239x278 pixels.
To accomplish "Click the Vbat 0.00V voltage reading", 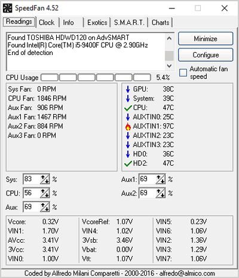I will [108, 249].
